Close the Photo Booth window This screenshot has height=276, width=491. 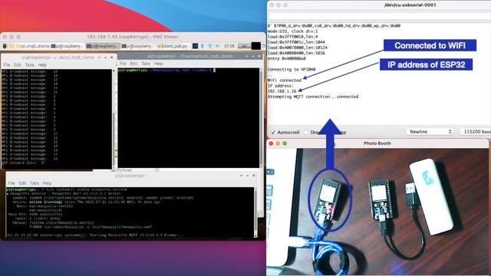pos(271,143)
